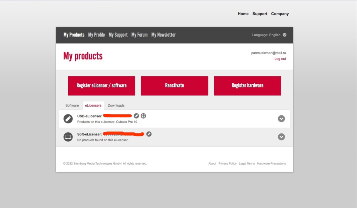The width and height of the screenshot is (357, 208).
Task: Click the Register hardware button
Action: pos(247,86)
